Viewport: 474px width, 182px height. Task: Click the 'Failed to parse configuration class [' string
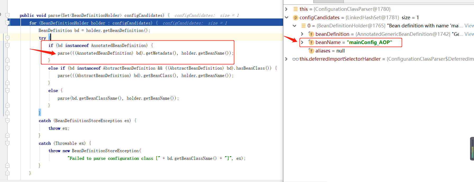pyautogui.click(x=114, y=158)
